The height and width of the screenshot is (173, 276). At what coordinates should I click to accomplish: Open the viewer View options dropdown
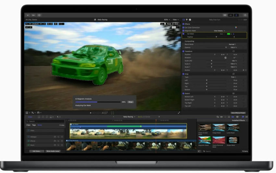[x=176, y=20]
